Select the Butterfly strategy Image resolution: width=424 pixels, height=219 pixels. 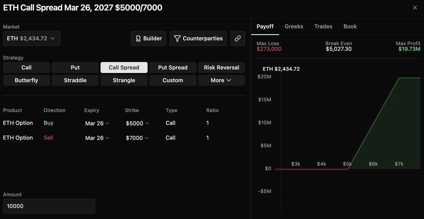pos(26,80)
